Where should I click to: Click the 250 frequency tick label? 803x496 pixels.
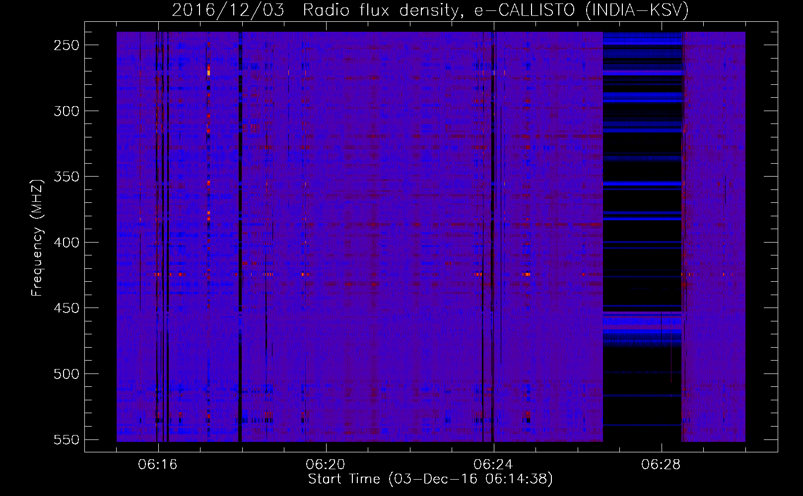coord(67,45)
